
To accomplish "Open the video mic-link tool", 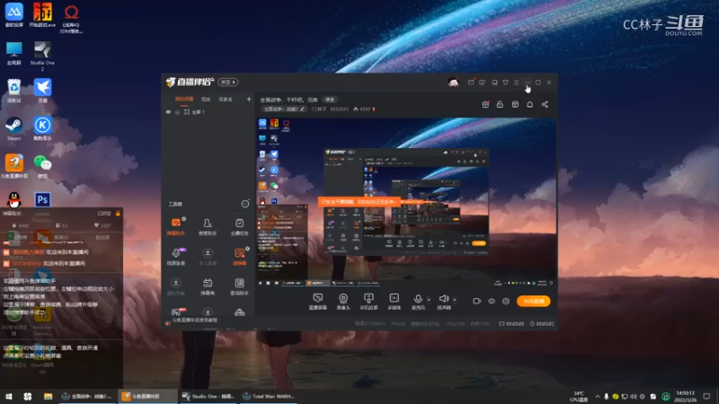I will point(175,257).
